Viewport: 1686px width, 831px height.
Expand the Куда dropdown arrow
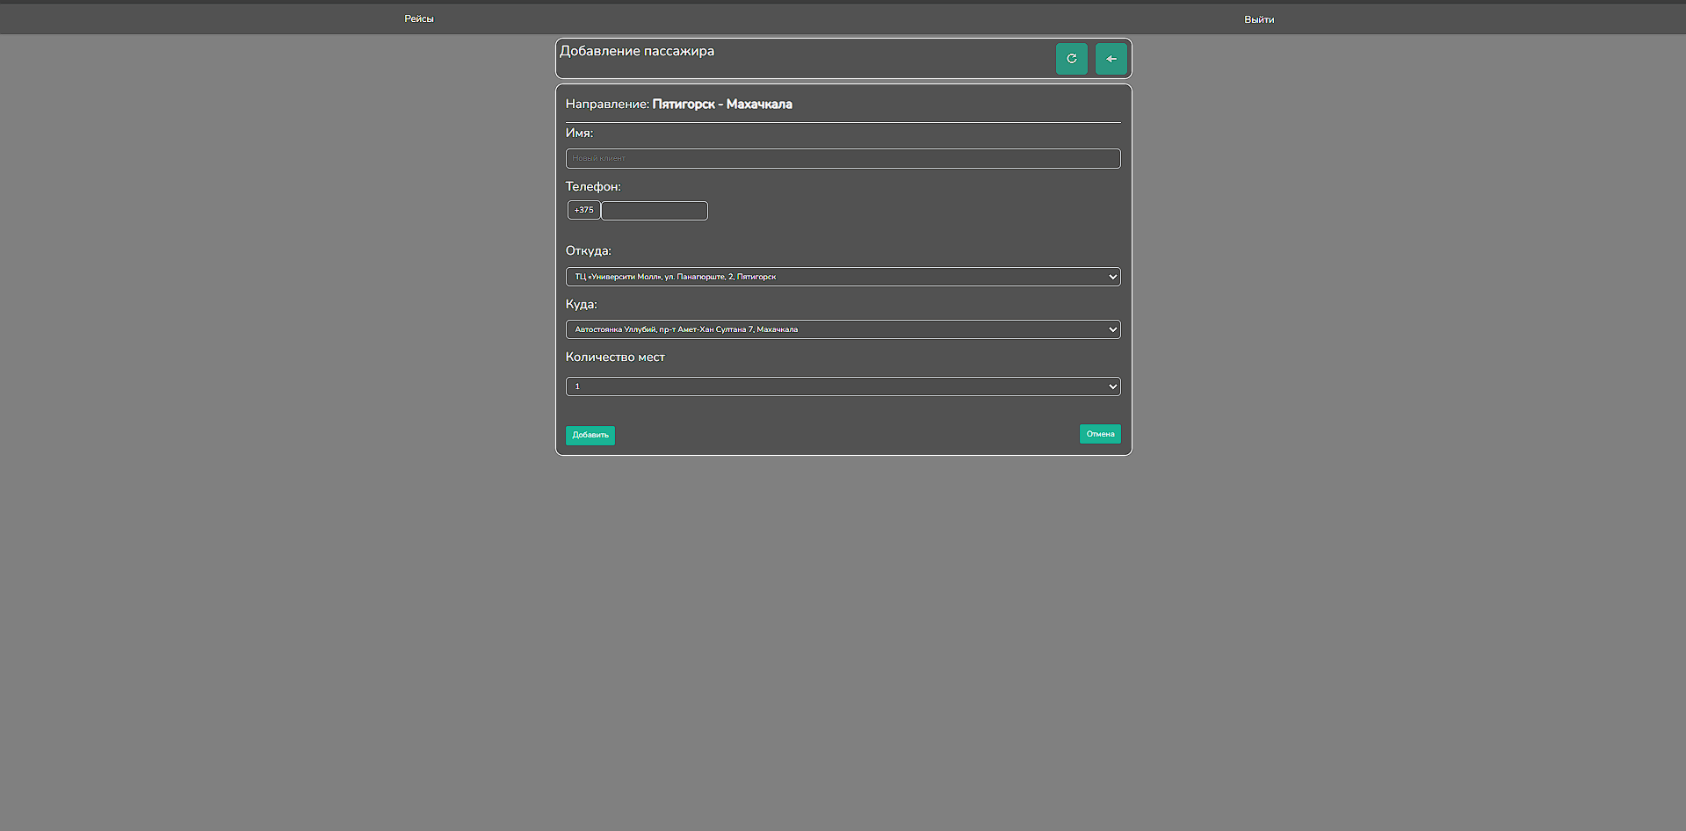click(x=1112, y=329)
